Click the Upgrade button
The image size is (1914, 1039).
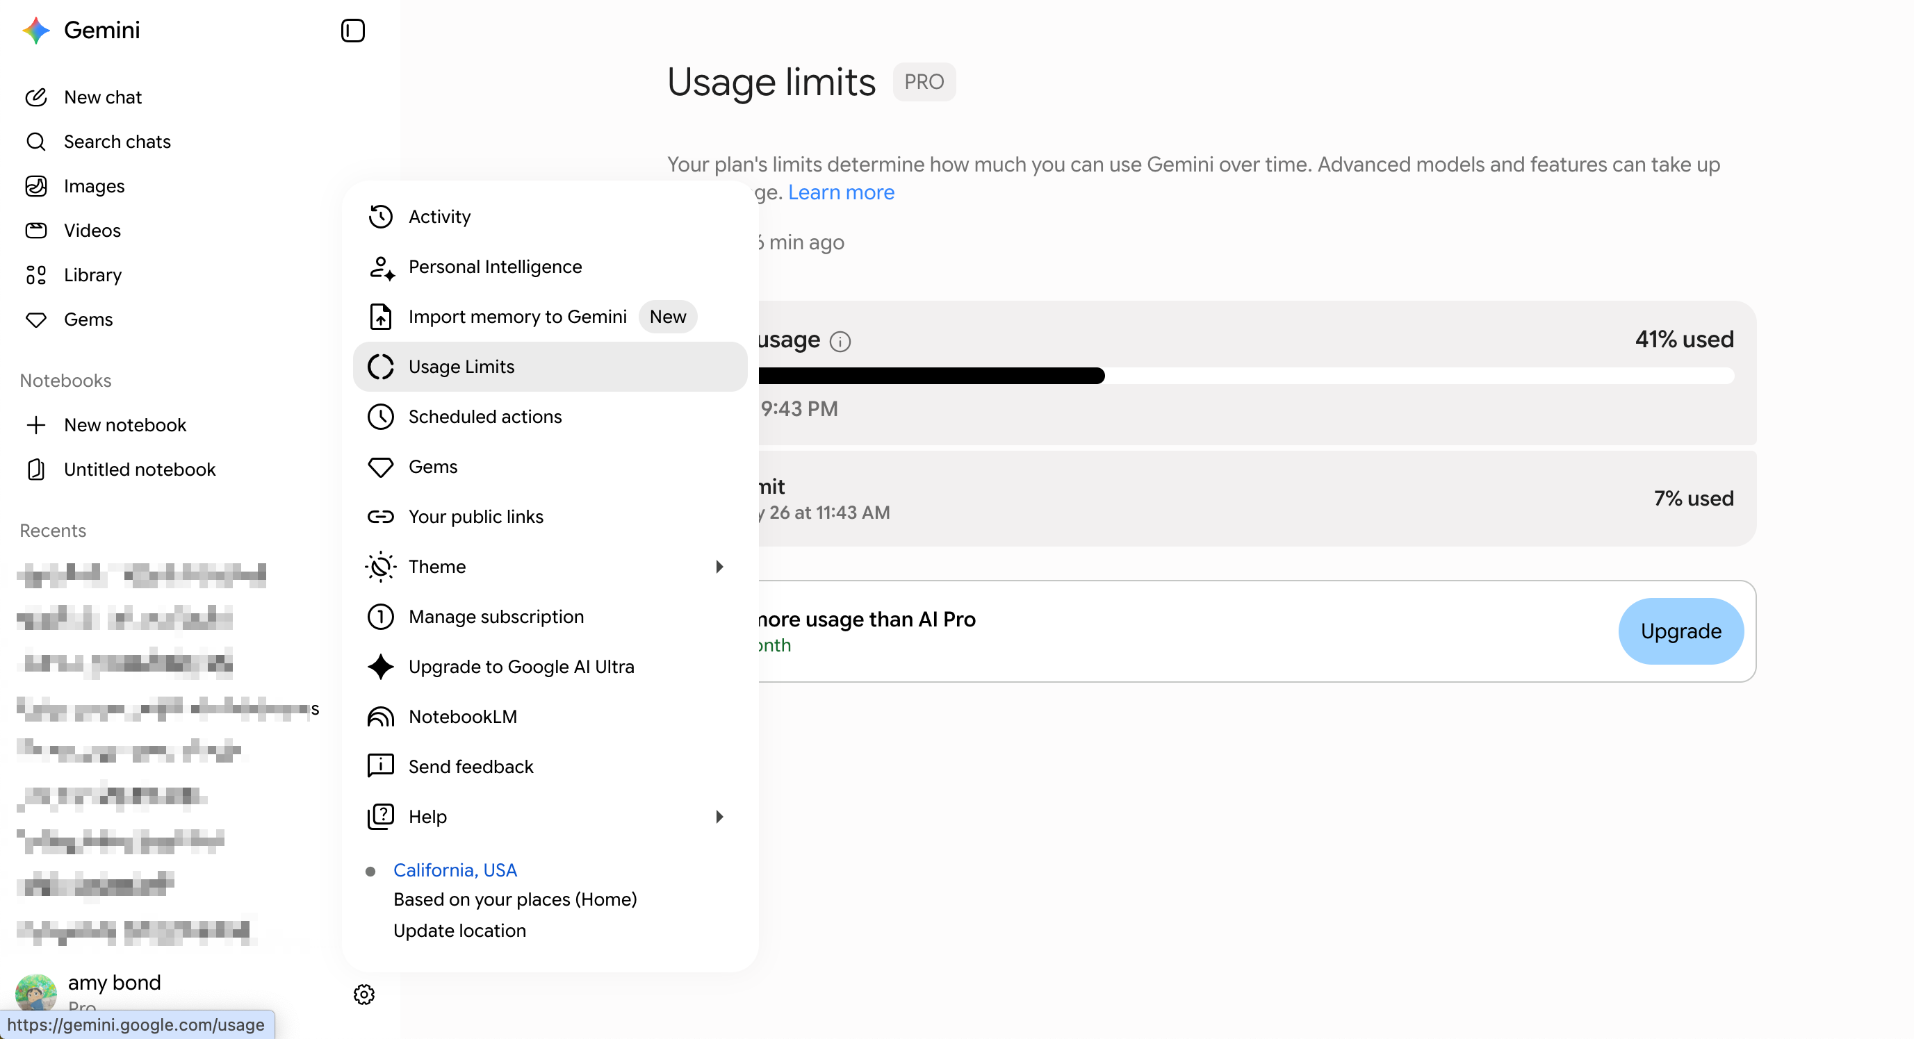click(1680, 631)
